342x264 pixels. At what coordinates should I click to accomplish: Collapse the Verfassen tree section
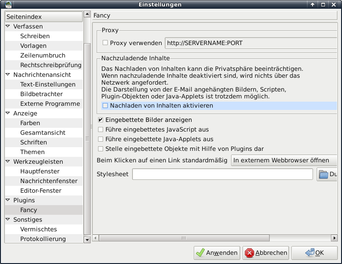pyautogui.click(x=8, y=26)
